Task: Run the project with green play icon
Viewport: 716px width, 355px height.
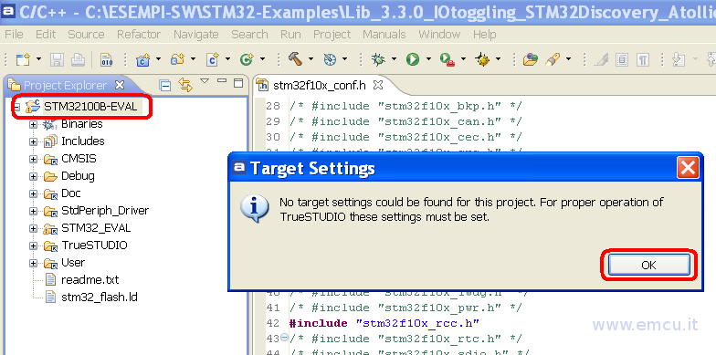Action: 413,58
